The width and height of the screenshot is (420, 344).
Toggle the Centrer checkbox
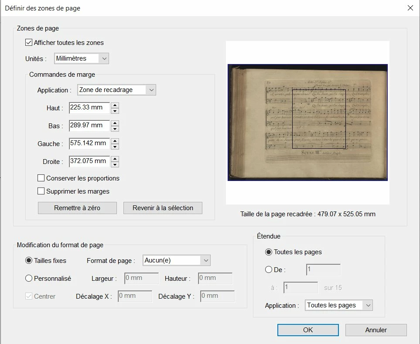(29, 296)
